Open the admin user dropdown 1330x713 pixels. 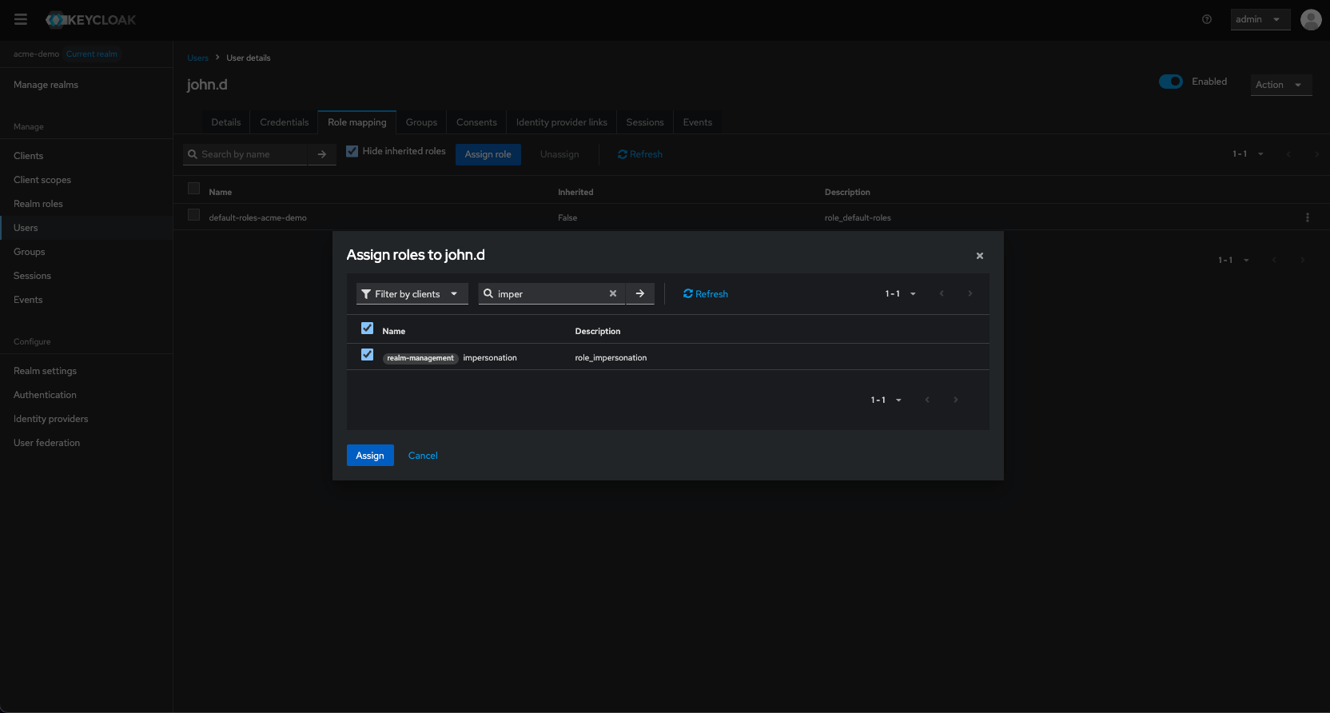pos(1260,19)
